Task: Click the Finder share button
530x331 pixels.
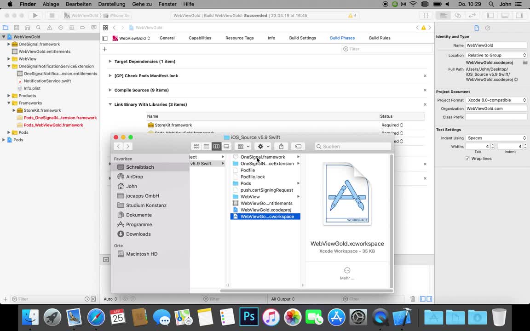Action: 281,146
